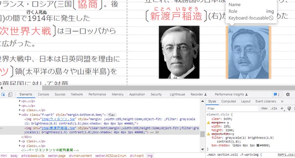Viewport: 295px width, 158px height.
Task: Click the page horizontal scrollbar left arrow
Action: (x=2, y=88)
